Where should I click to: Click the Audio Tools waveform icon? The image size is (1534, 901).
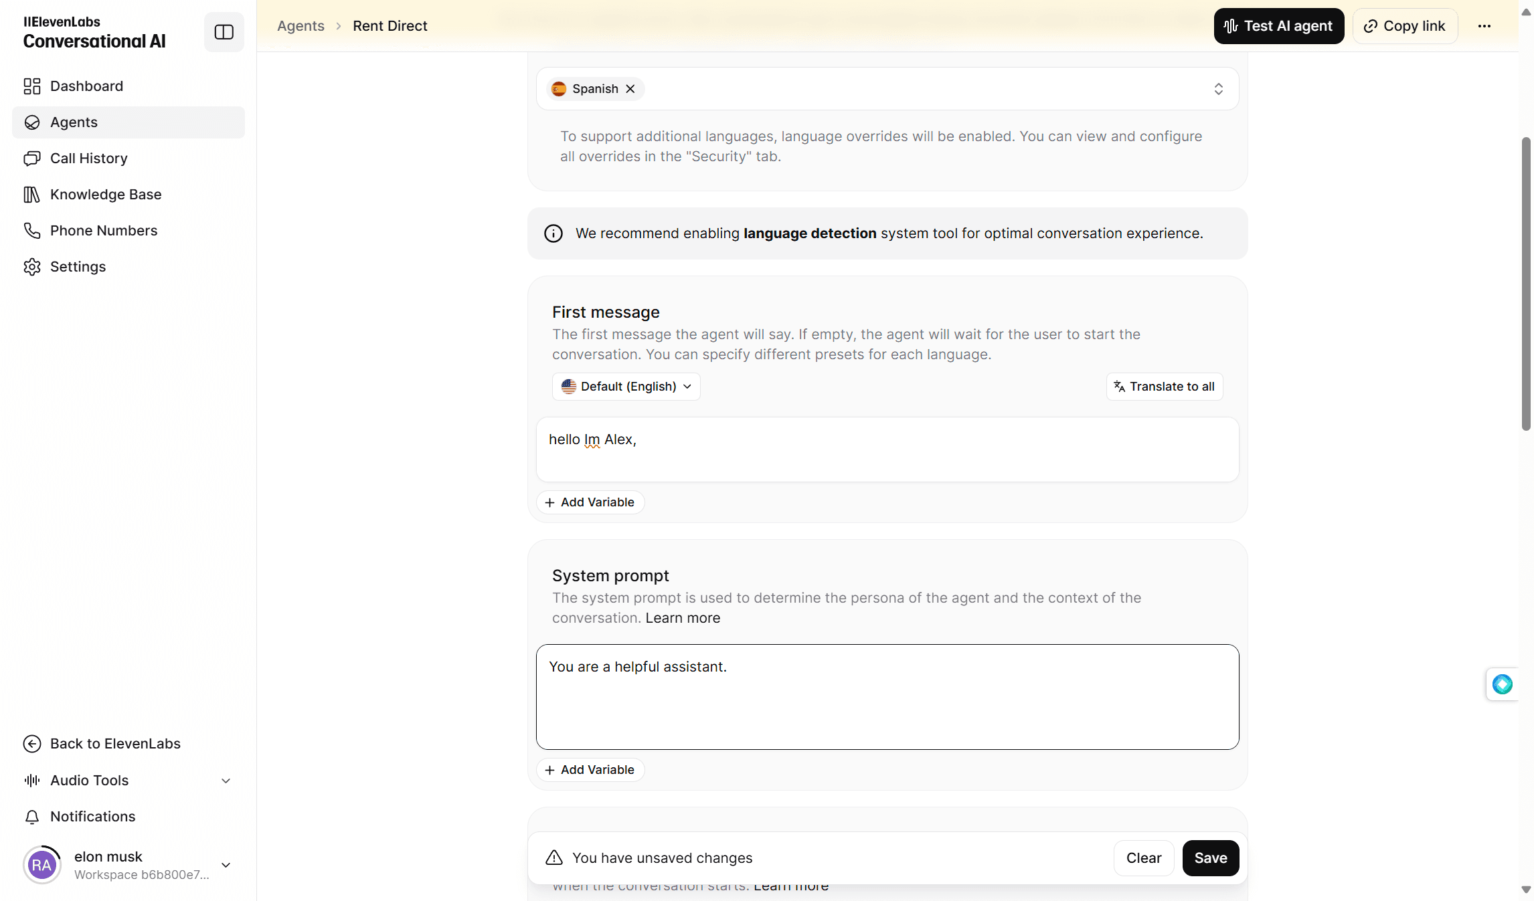(x=32, y=781)
